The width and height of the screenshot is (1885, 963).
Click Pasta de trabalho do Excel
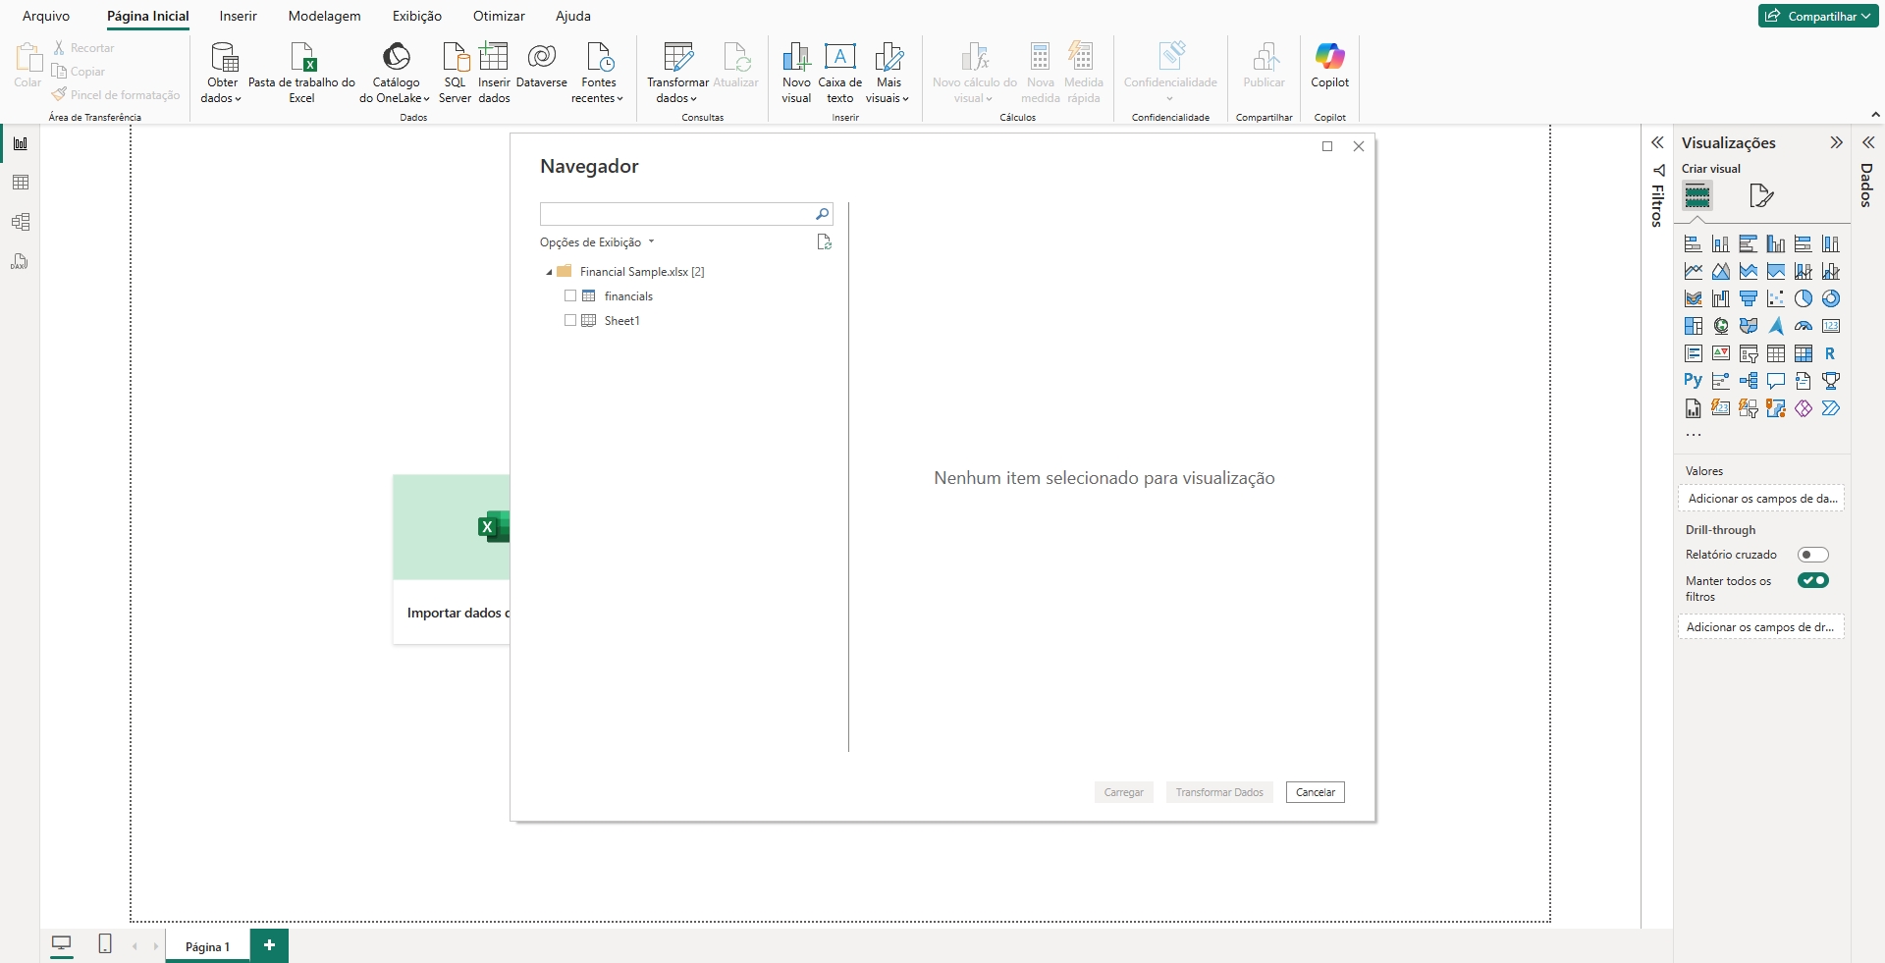(301, 73)
